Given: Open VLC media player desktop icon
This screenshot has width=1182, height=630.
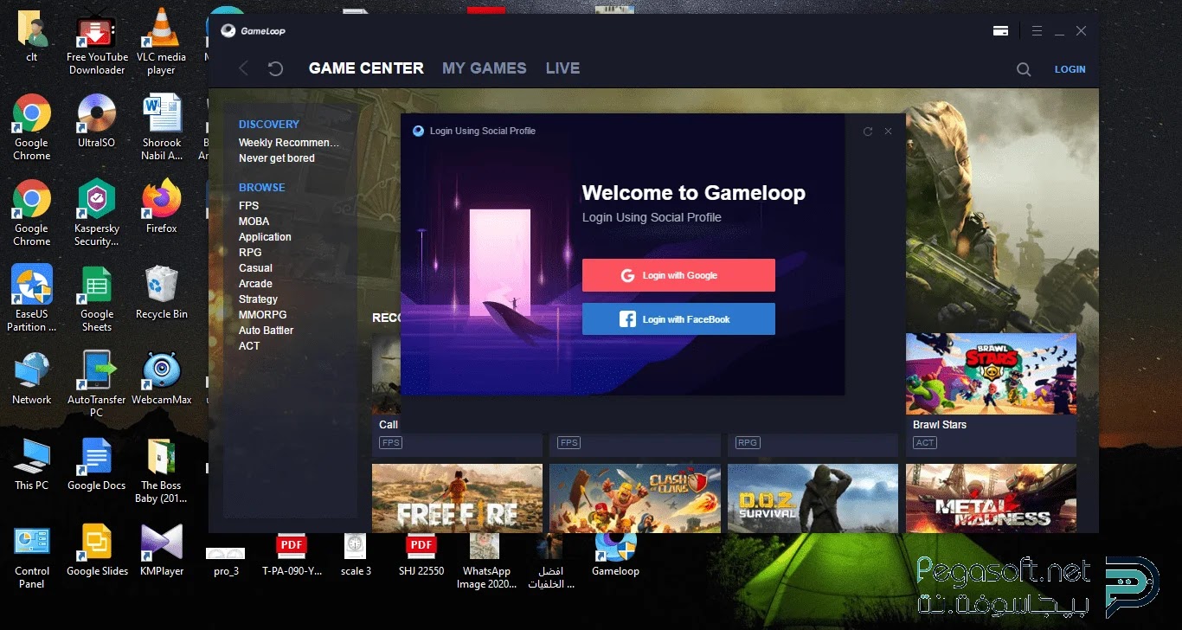Looking at the screenshot, I should pyautogui.click(x=161, y=42).
